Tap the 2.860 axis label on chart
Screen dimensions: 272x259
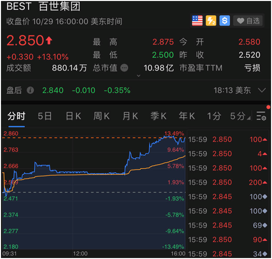click(11, 133)
